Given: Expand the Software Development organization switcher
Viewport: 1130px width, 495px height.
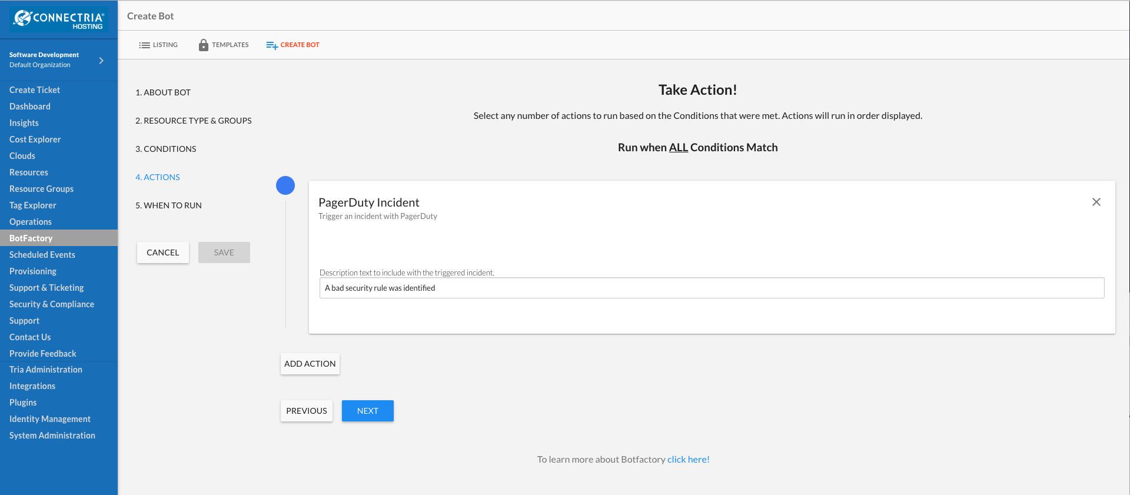Looking at the screenshot, I should click(x=101, y=60).
